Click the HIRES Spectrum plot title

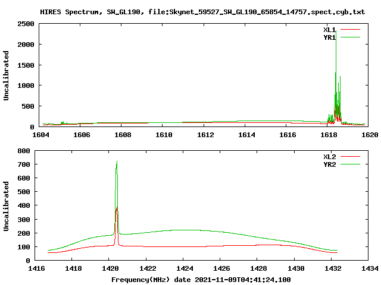[202, 12]
